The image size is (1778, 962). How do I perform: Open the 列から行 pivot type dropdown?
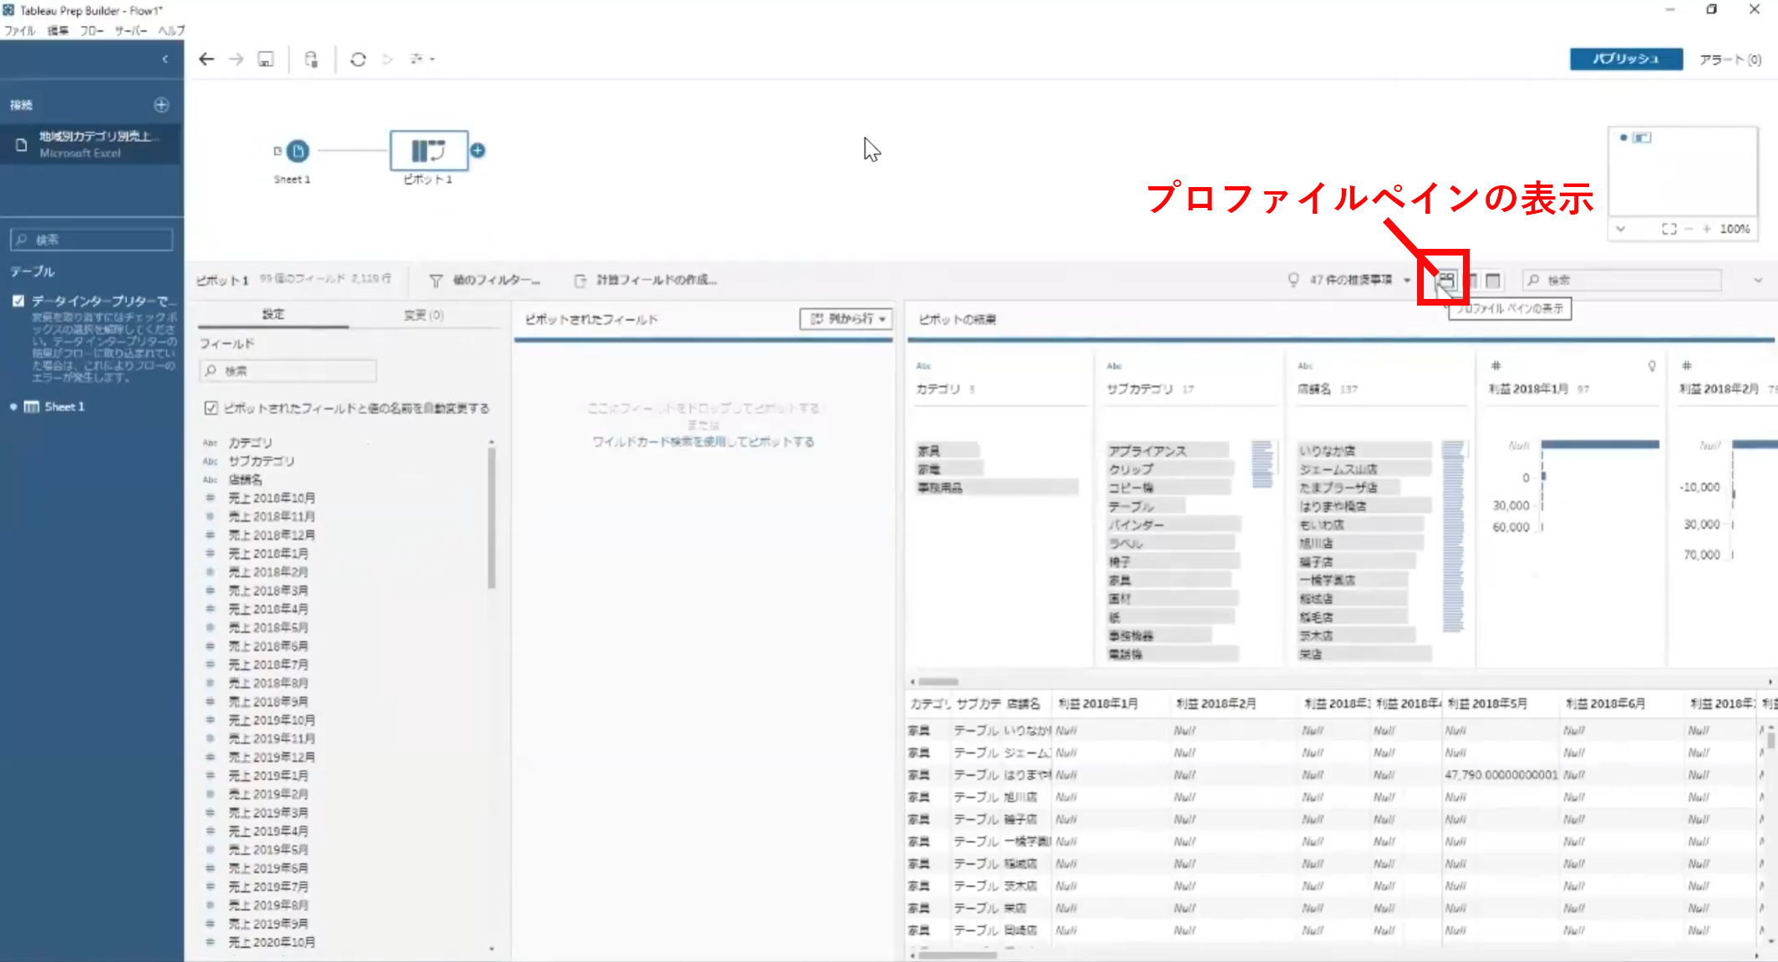(x=846, y=319)
